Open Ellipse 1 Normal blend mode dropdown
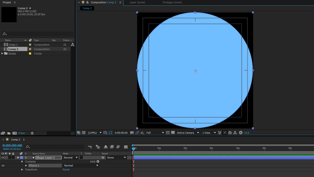The width and height of the screenshot is (314, 177). (x=81, y=166)
